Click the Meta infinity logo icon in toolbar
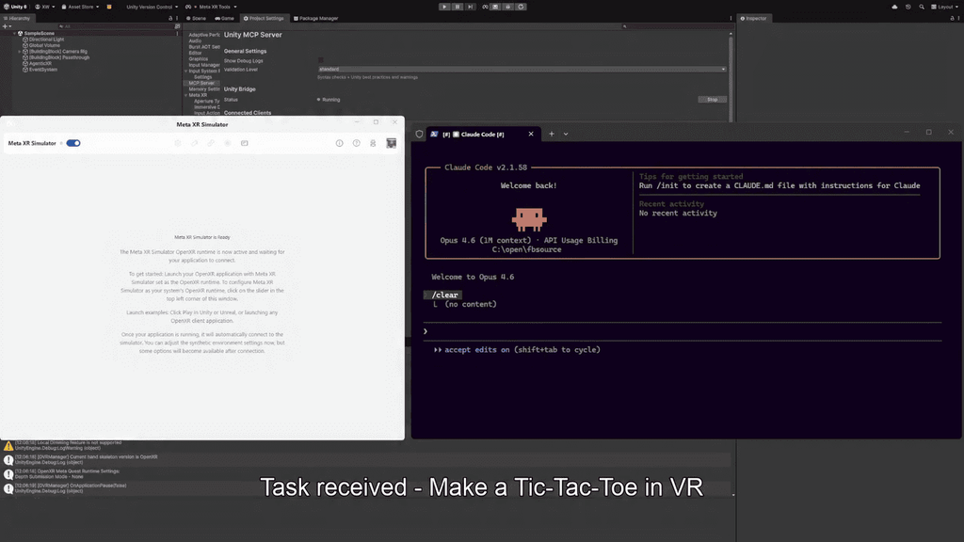Viewport: 964px width, 542px height. [x=485, y=7]
